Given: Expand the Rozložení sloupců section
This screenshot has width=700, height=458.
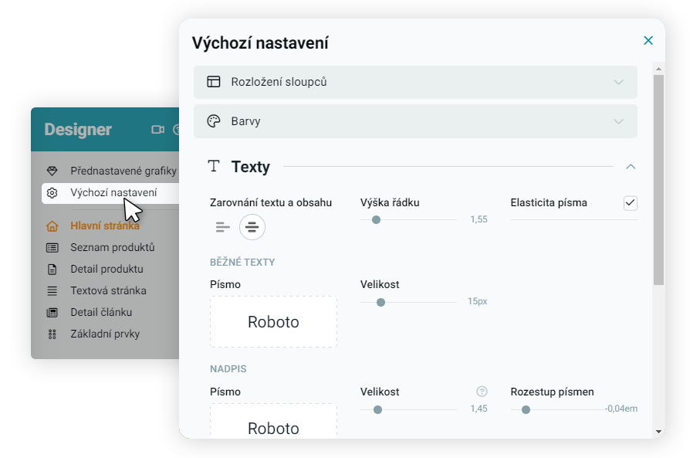Looking at the screenshot, I should [415, 82].
